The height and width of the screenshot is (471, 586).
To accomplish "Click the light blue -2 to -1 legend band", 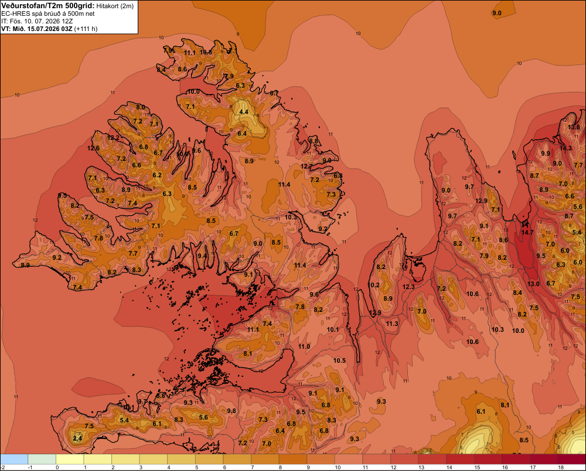I will coord(14,459).
